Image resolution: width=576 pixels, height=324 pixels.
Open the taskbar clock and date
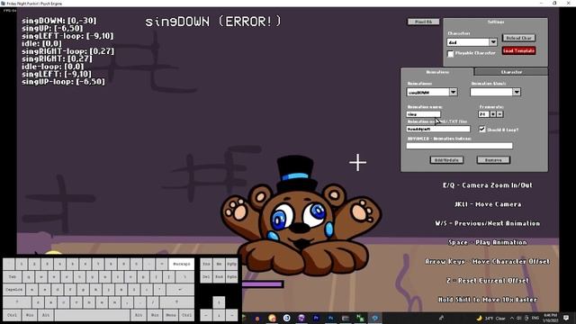pos(550,318)
